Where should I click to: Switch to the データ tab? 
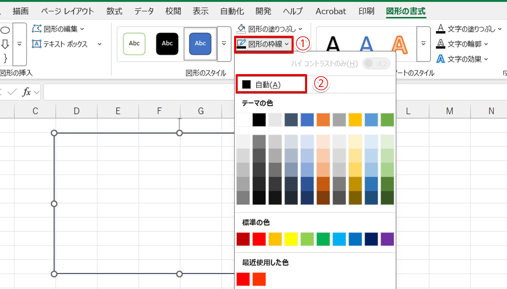pyautogui.click(x=144, y=11)
